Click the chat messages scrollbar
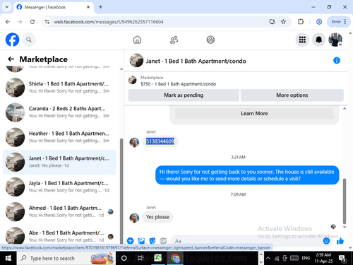 [345, 201]
